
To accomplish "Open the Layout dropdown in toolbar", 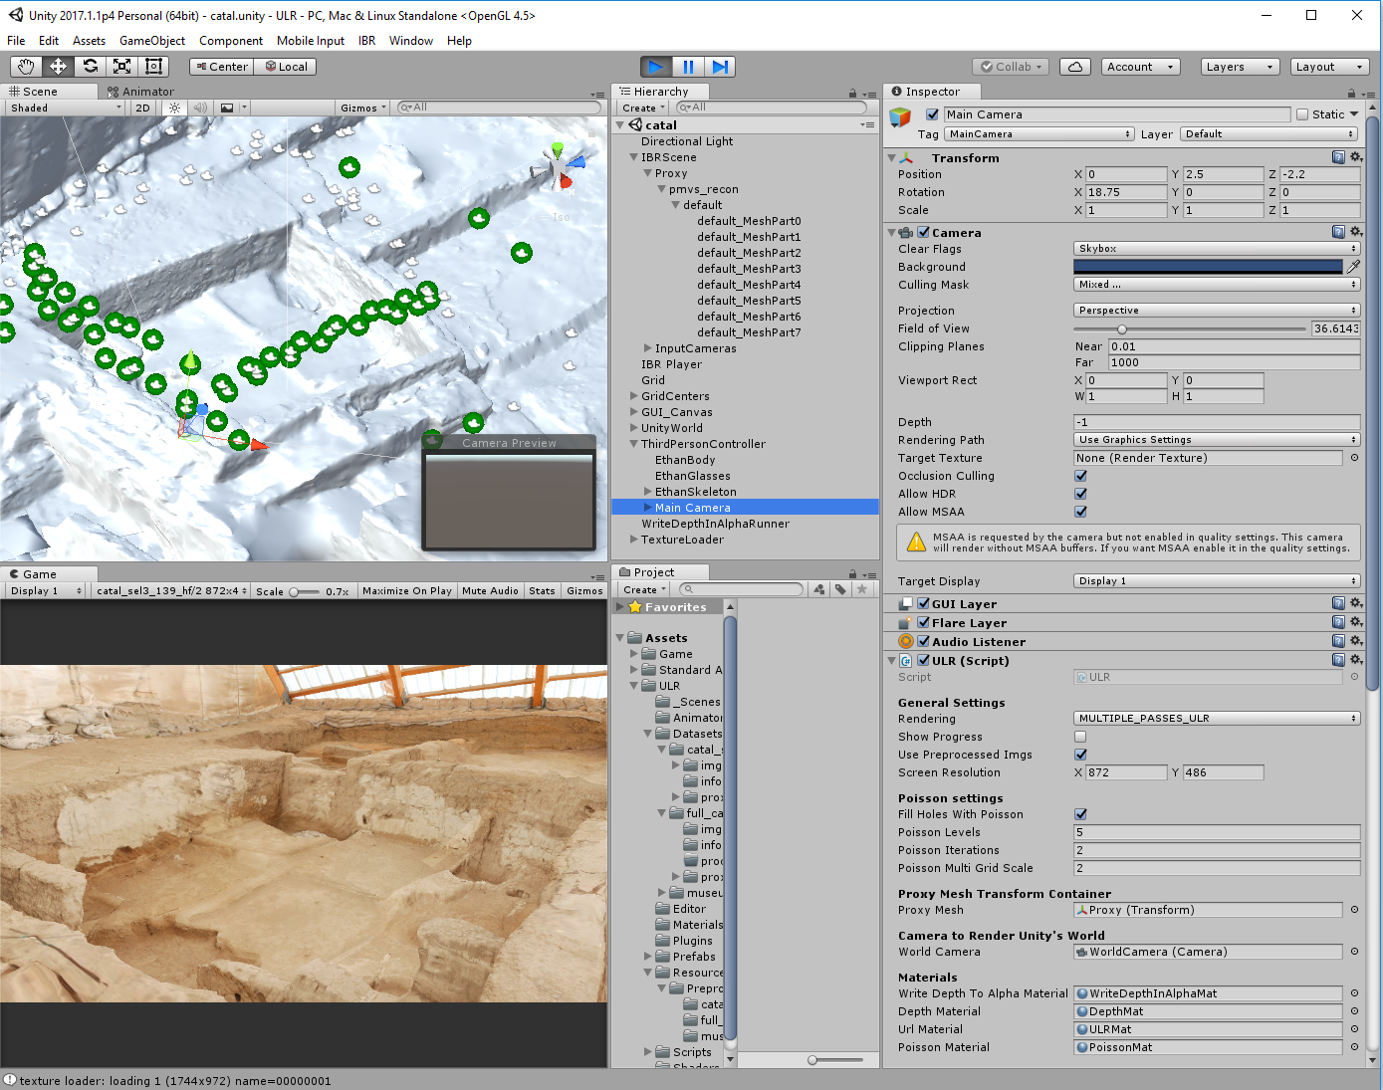I will point(1329,67).
